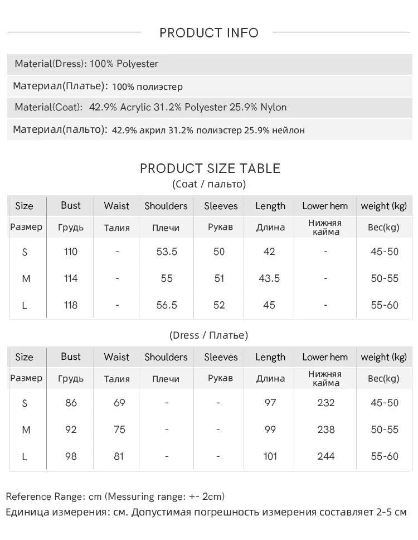Select bust value 110 in the coat table

click(71, 252)
